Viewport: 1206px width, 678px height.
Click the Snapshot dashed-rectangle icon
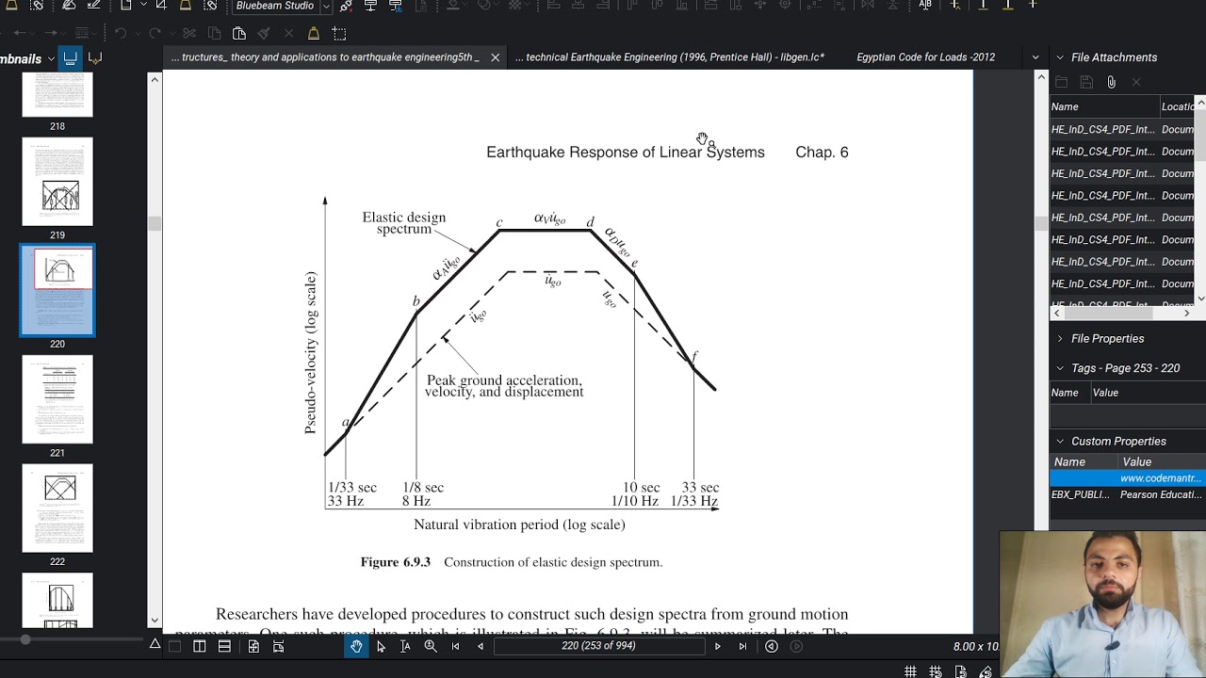pyautogui.click(x=339, y=34)
